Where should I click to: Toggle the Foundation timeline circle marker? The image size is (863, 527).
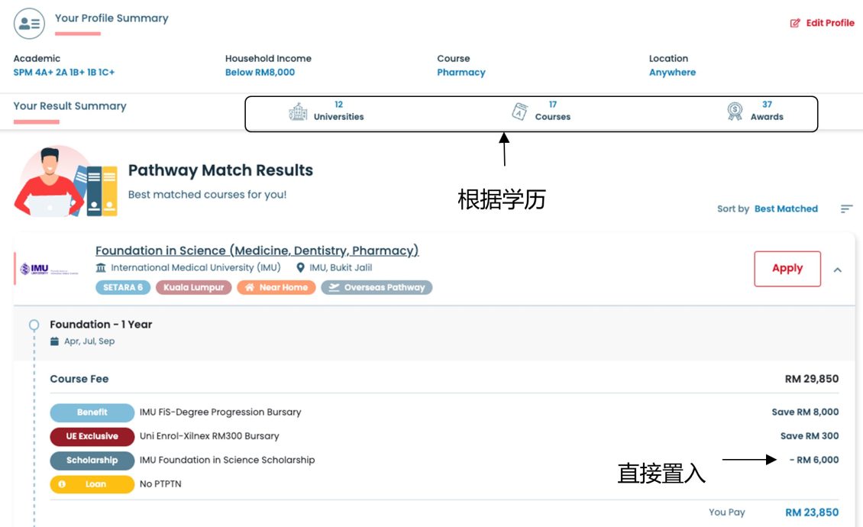pyautogui.click(x=34, y=325)
